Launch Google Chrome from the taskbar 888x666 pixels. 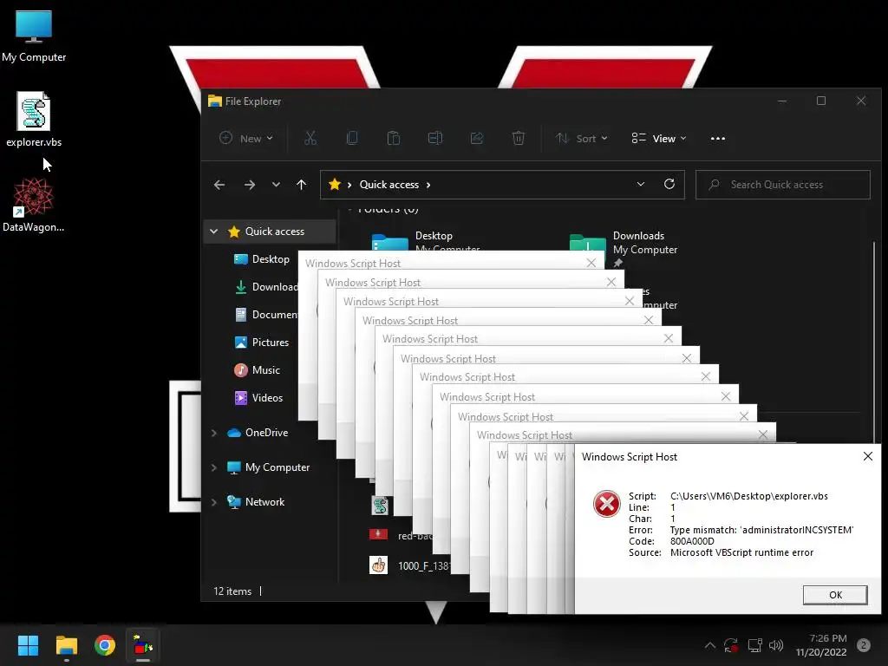[x=105, y=645]
